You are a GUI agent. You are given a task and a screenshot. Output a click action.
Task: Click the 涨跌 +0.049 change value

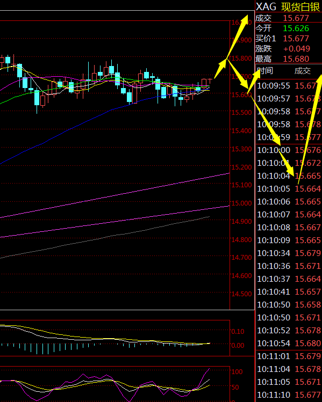tap(297, 49)
